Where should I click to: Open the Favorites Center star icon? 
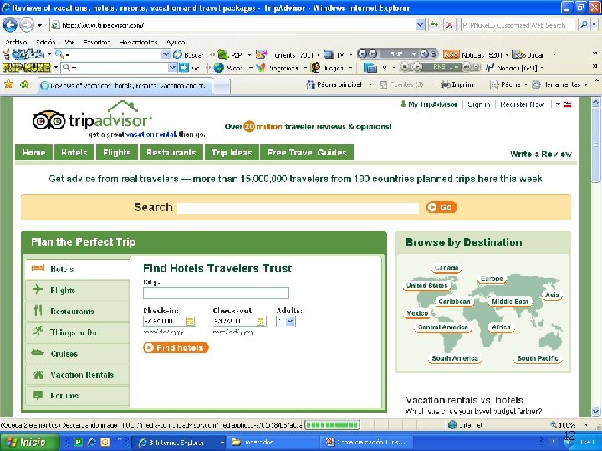[x=8, y=84]
